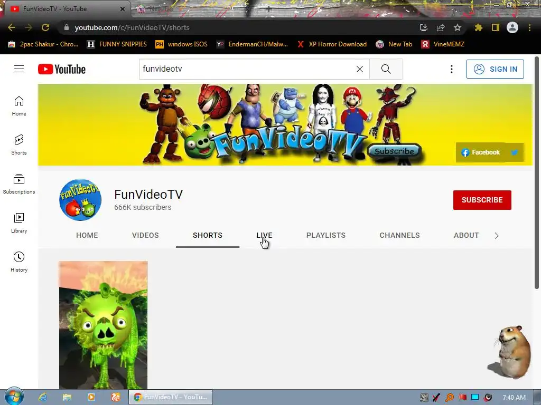Click the taskbar clock showing 7:40 AM
This screenshot has height=405, width=541.
point(514,398)
